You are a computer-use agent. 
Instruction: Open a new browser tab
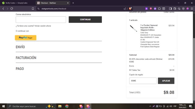coord(73,3)
